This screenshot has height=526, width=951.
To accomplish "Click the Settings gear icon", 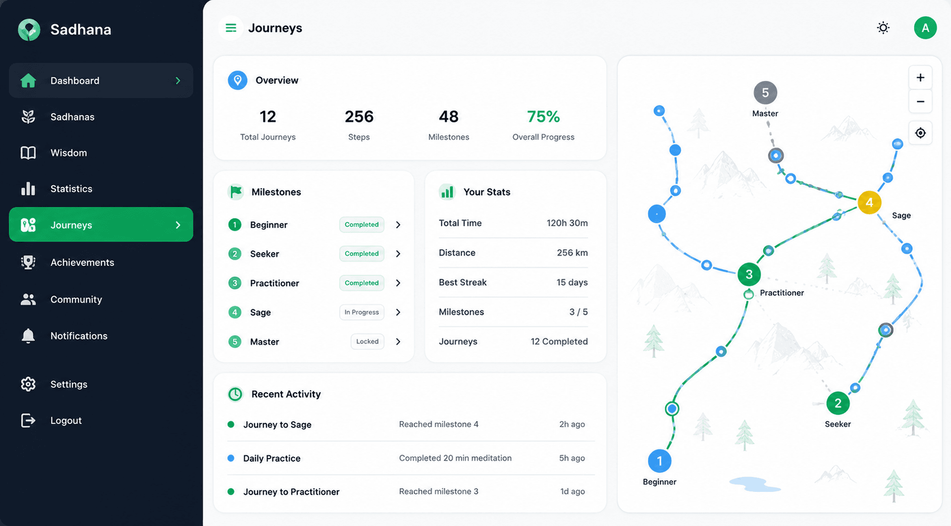I will pos(28,384).
